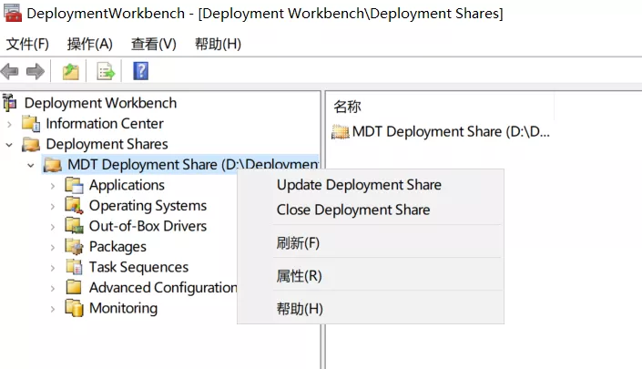This screenshot has height=369, width=642.
Task: Click the blue Help toolbar icon
Action: click(x=140, y=71)
